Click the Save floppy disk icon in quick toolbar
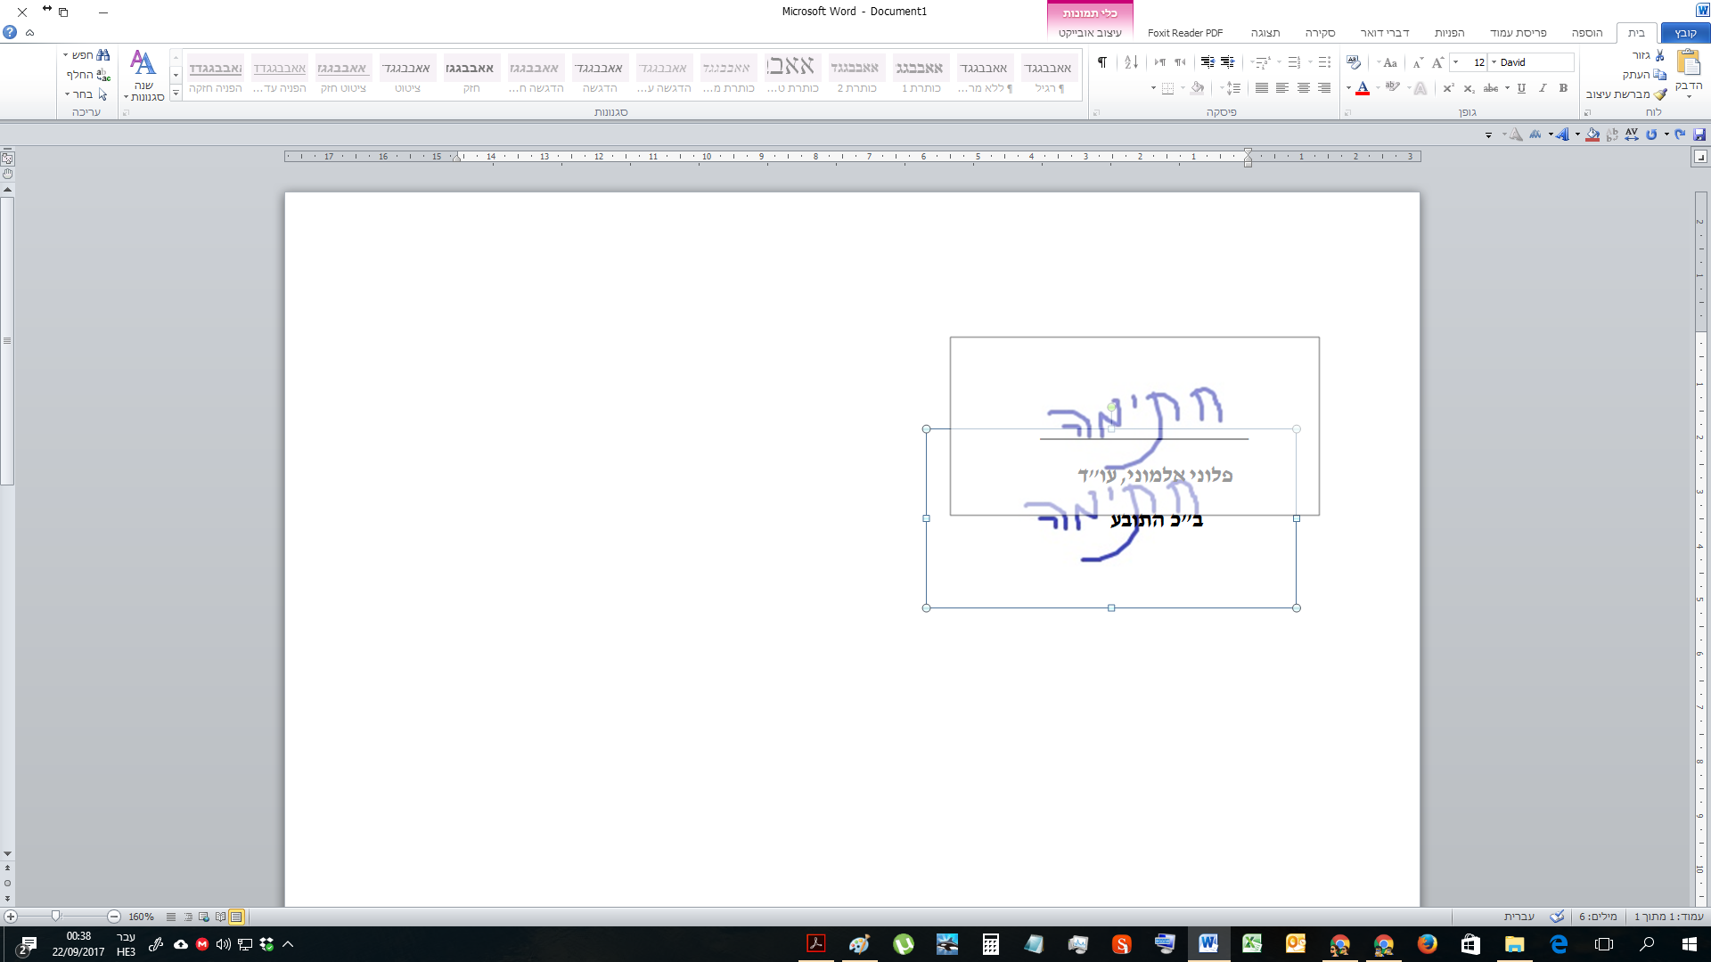Screen dimensions: 1711x962 1699,135
